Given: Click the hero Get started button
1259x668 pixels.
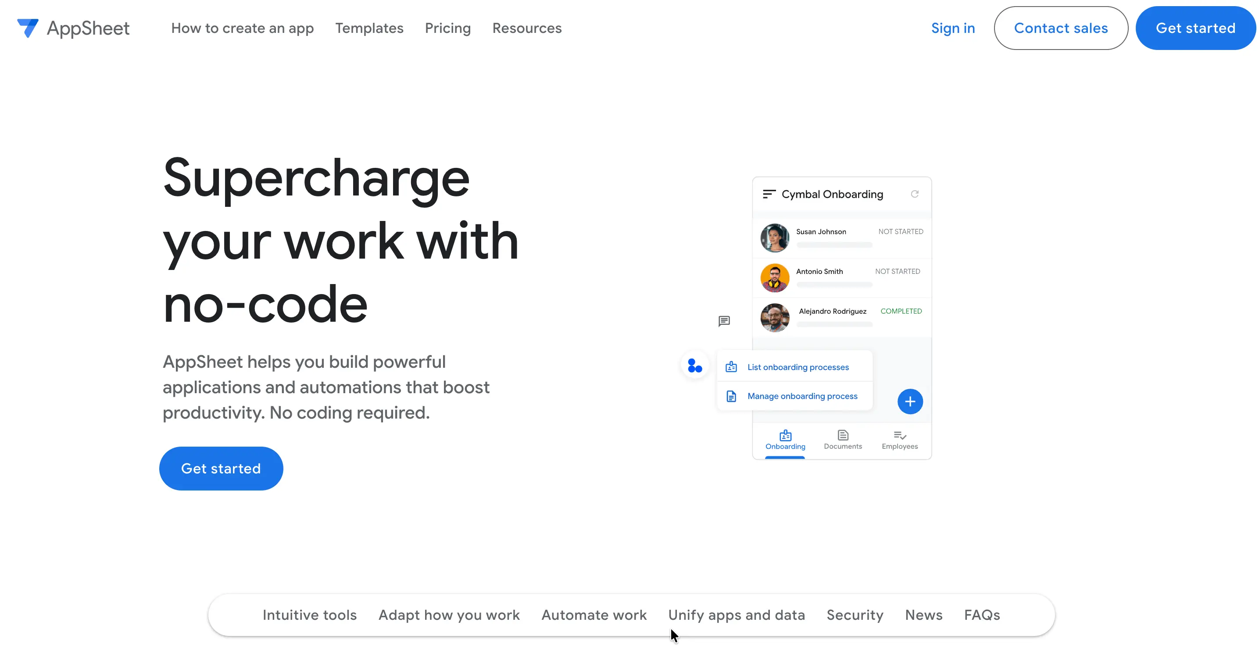Looking at the screenshot, I should pyautogui.click(x=221, y=468).
